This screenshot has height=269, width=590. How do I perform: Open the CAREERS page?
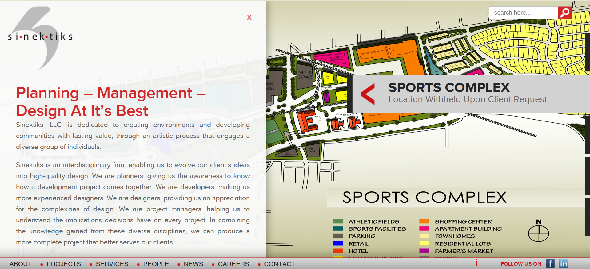(233, 264)
